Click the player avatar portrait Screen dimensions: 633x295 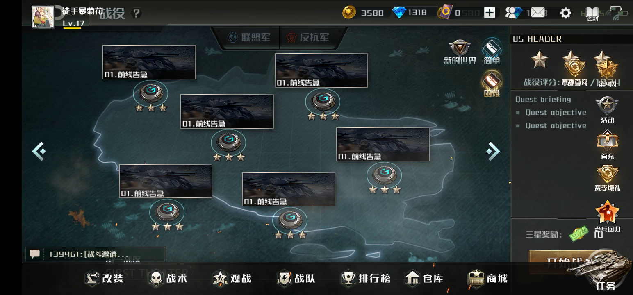[43, 16]
